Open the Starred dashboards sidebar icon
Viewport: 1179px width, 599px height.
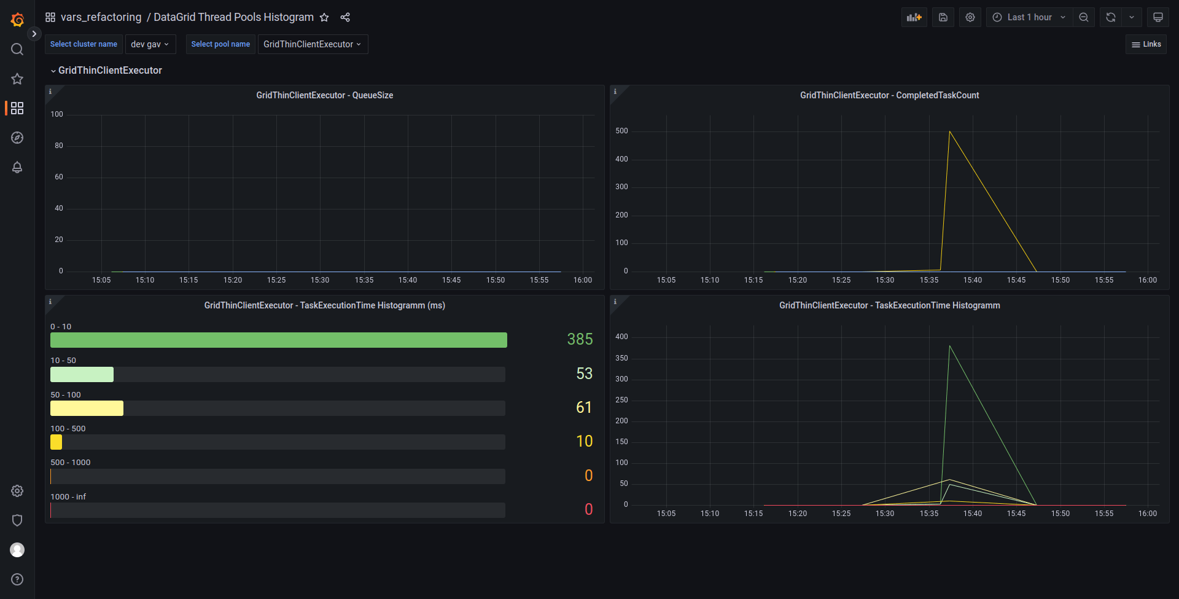point(17,79)
